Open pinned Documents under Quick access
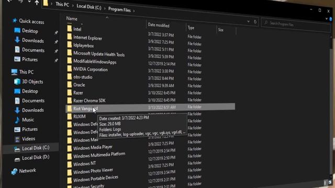 [33, 50]
